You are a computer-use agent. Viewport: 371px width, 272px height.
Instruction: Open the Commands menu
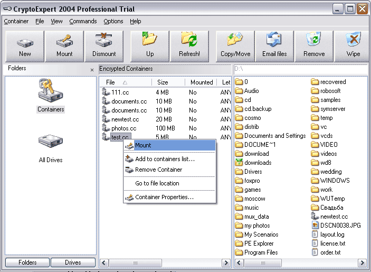click(x=83, y=21)
